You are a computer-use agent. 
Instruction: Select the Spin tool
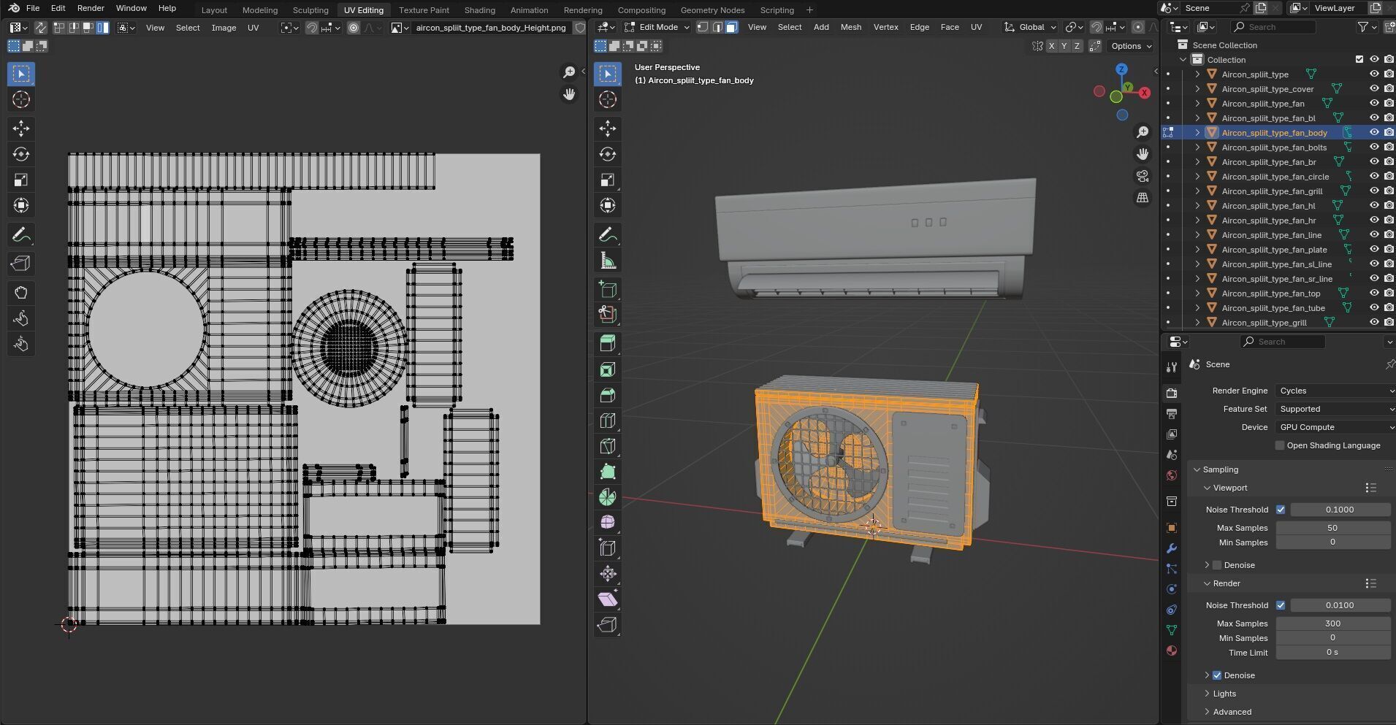(608, 497)
